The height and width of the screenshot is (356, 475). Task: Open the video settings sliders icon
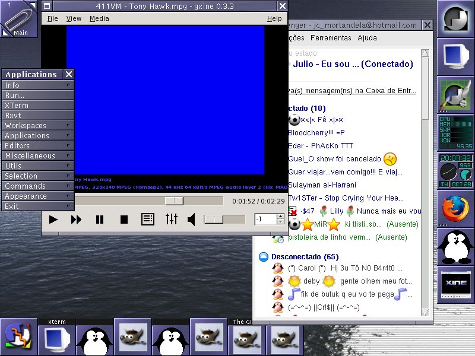(x=172, y=219)
